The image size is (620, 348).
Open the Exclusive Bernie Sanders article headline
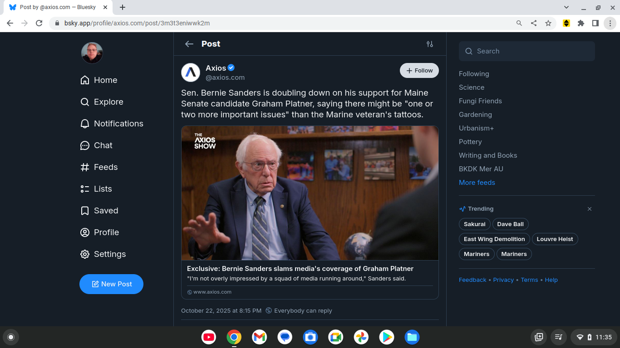pos(300,269)
